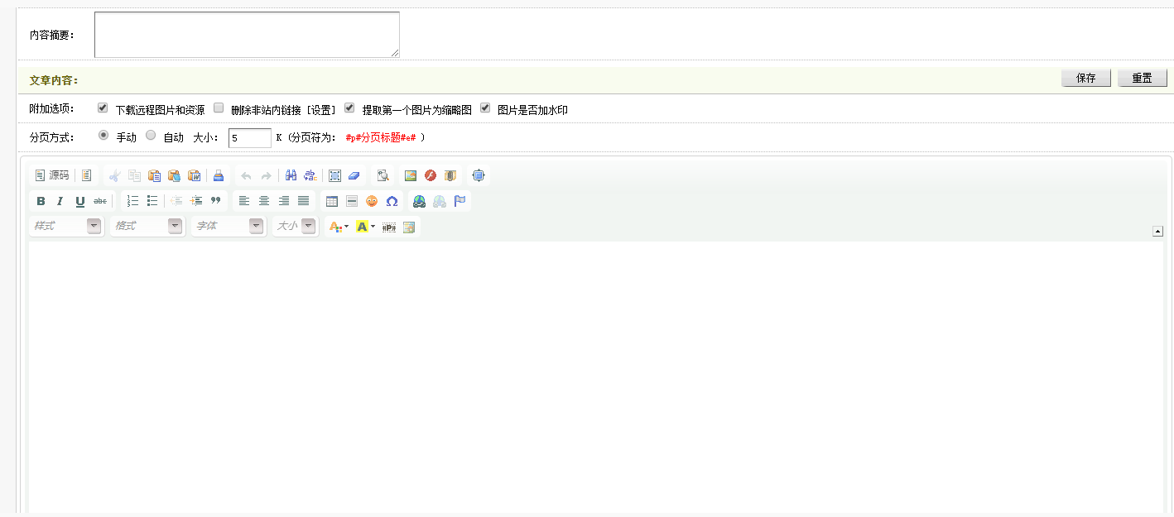1174x517 pixels.
Task: Open the special character Omega tool
Action: [x=392, y=201]
